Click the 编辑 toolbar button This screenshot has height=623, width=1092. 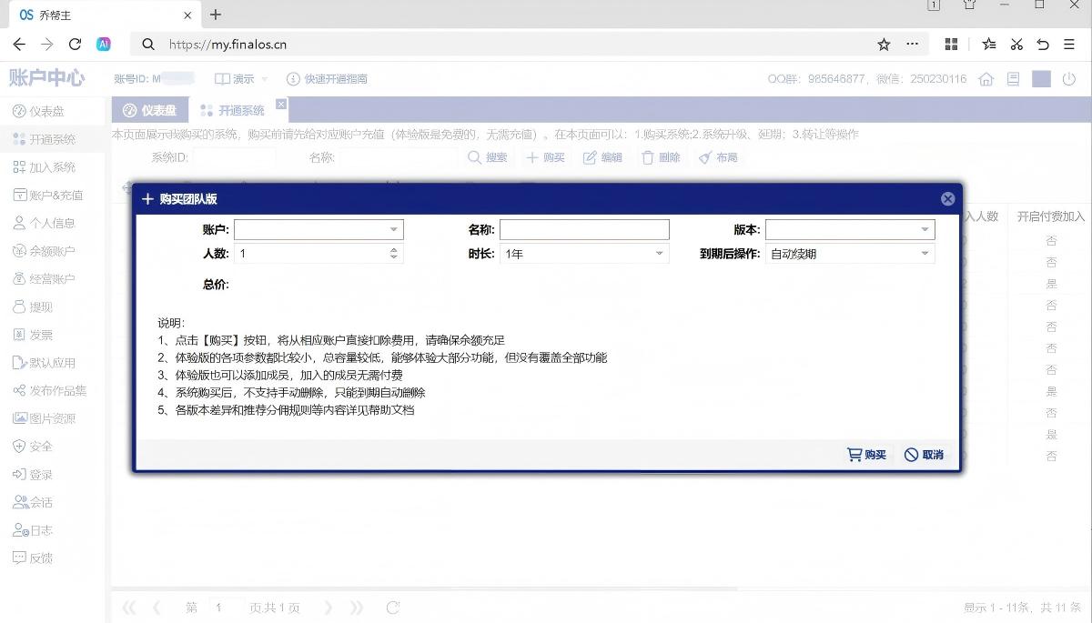click(x=602, y=157)
